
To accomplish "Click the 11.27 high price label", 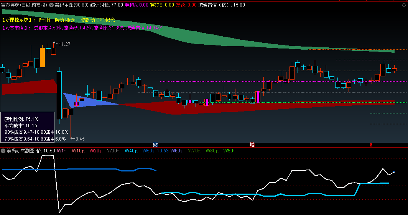I will (64, 44).
